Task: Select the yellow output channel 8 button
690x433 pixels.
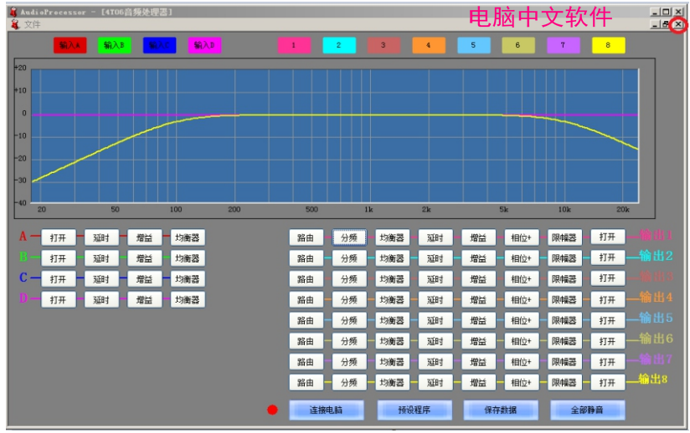Action: (x=608, y=45)
